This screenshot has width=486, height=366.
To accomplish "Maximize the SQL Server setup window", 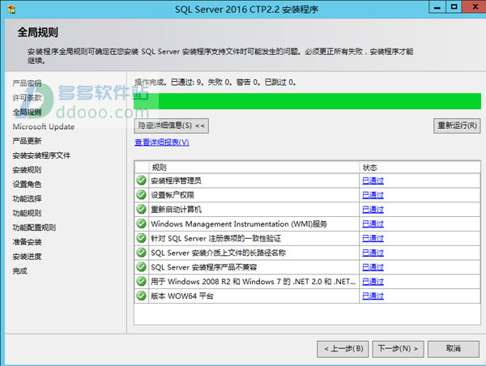I will pyautogui.click(x=454, y=6).
